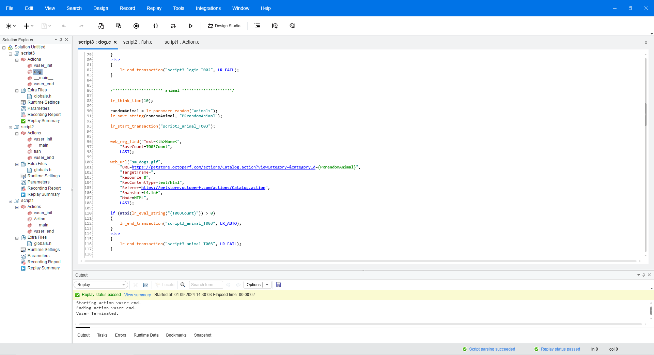Collapse Extra Files under script2
654x355 pixels.
pos(17,164)
